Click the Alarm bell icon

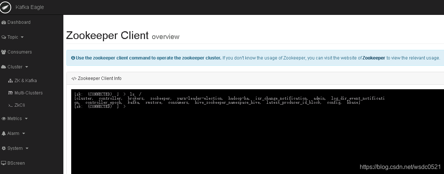click(x=4, y=133)
